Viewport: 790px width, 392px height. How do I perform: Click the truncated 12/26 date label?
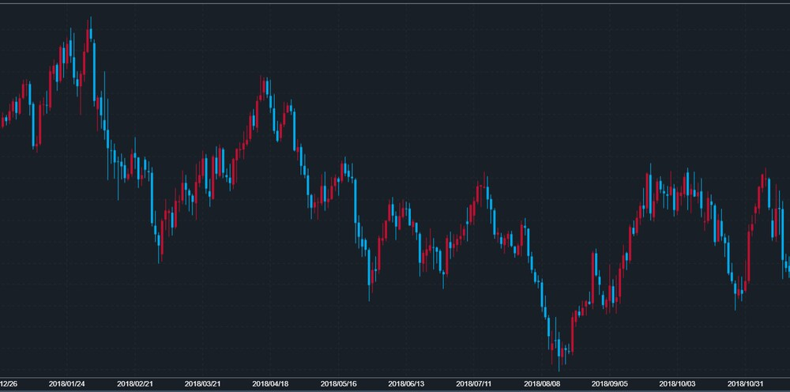coord(8,383)
